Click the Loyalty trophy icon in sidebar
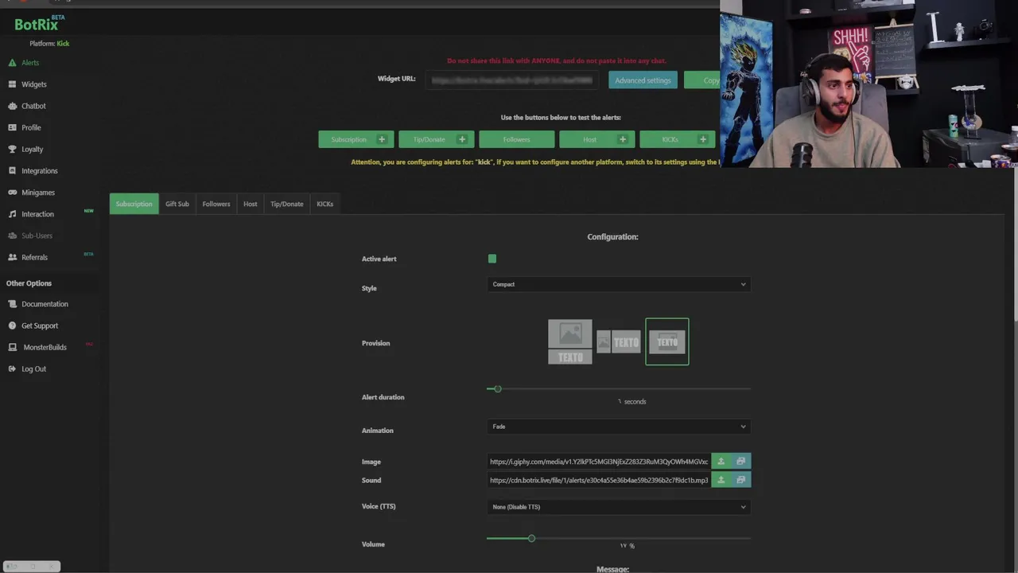 click(x=12, y=149)
